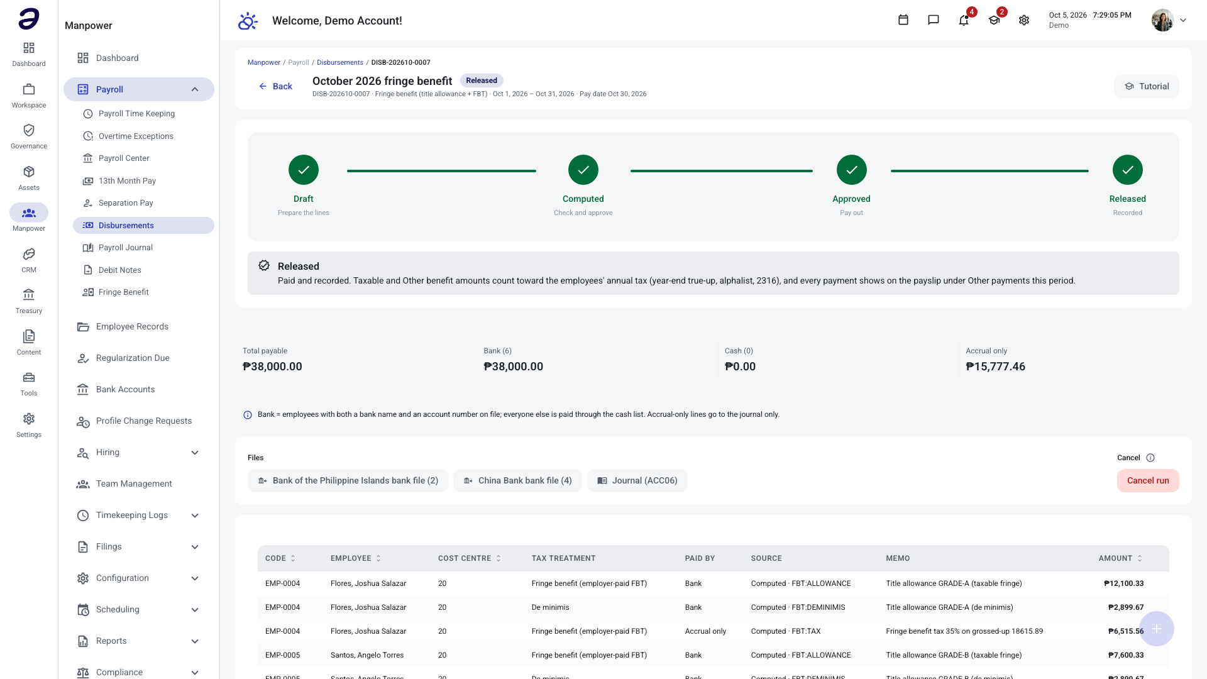Open the calendar icon in the header
The height and width of the screenshot is (679, 1207).
click(x=903, y=20)
